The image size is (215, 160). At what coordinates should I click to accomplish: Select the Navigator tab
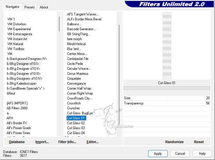pyautogui.click(x=12, y=7)
